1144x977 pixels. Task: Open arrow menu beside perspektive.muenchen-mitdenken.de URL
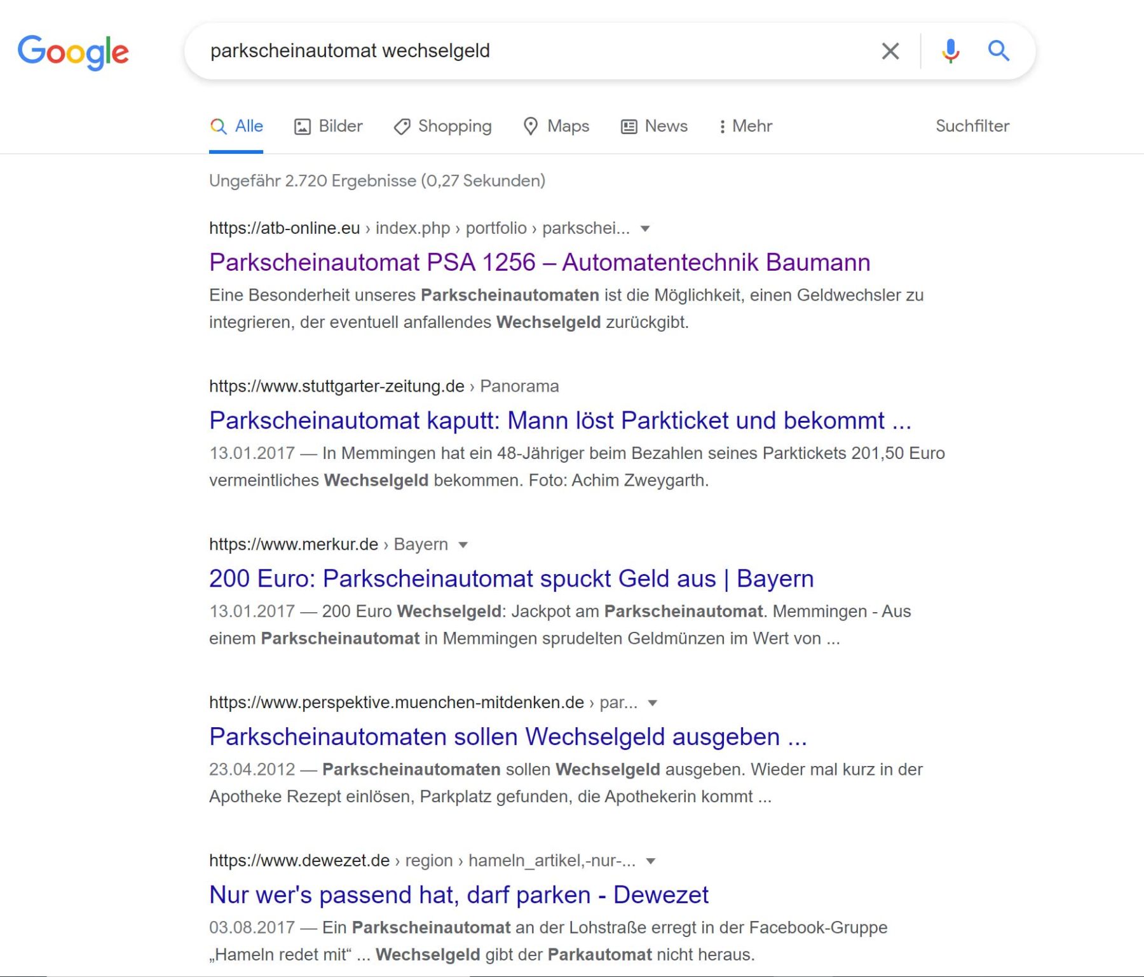click(652, 703)
